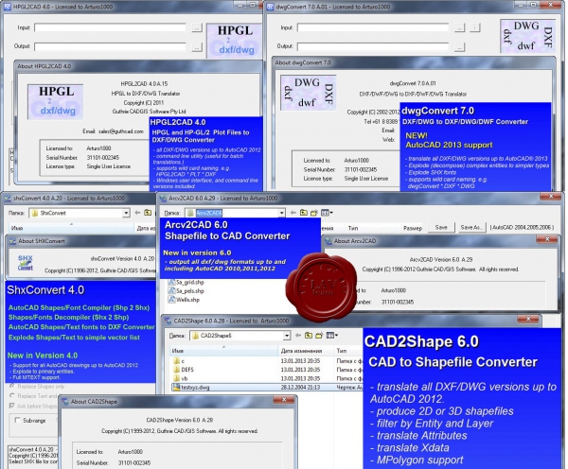Image resolution: width=568 pixels, height=469 pixels.
Task: Sort CAD2Shape list by Имя column
Action: click(223, 351)
